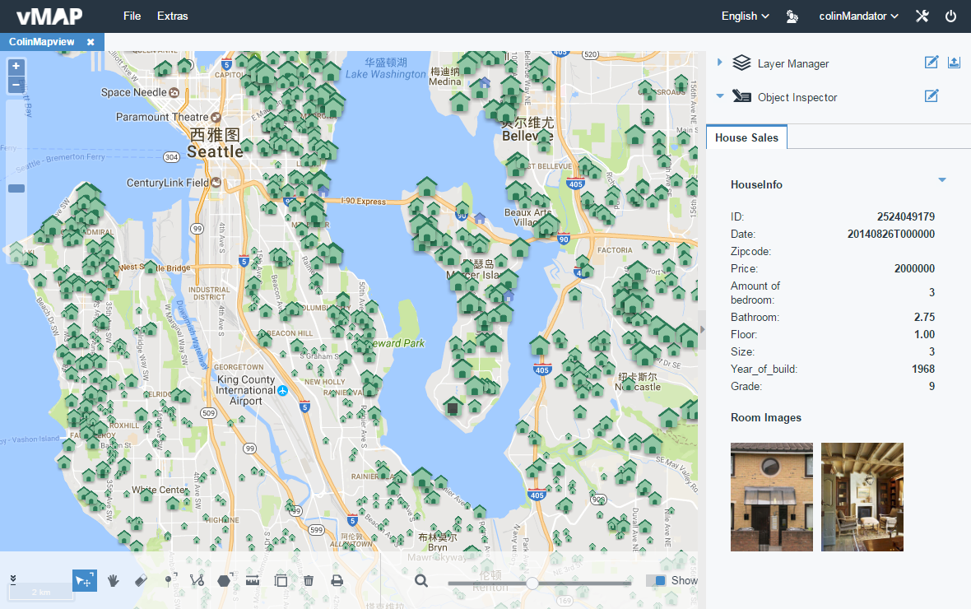Zoom in with the plus button
Image resolution: width=971 pixels, height=609 pixels.
point(16,67)
